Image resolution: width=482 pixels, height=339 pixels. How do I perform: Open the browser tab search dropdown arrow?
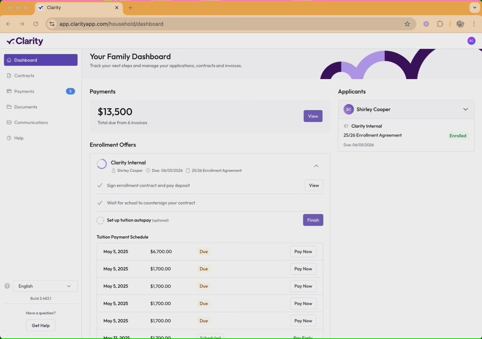474,8
